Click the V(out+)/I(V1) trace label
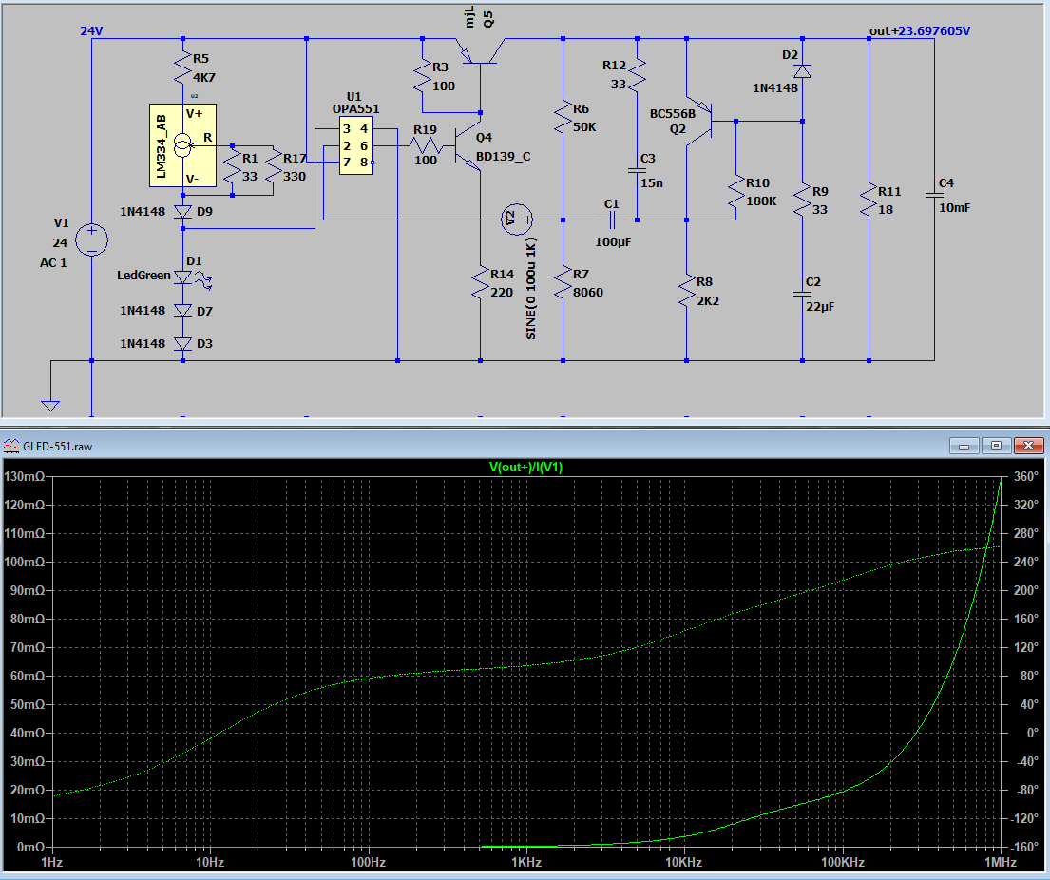Image resolution: width=1050 pixels, height=880 pixels. tap(525, 468)
